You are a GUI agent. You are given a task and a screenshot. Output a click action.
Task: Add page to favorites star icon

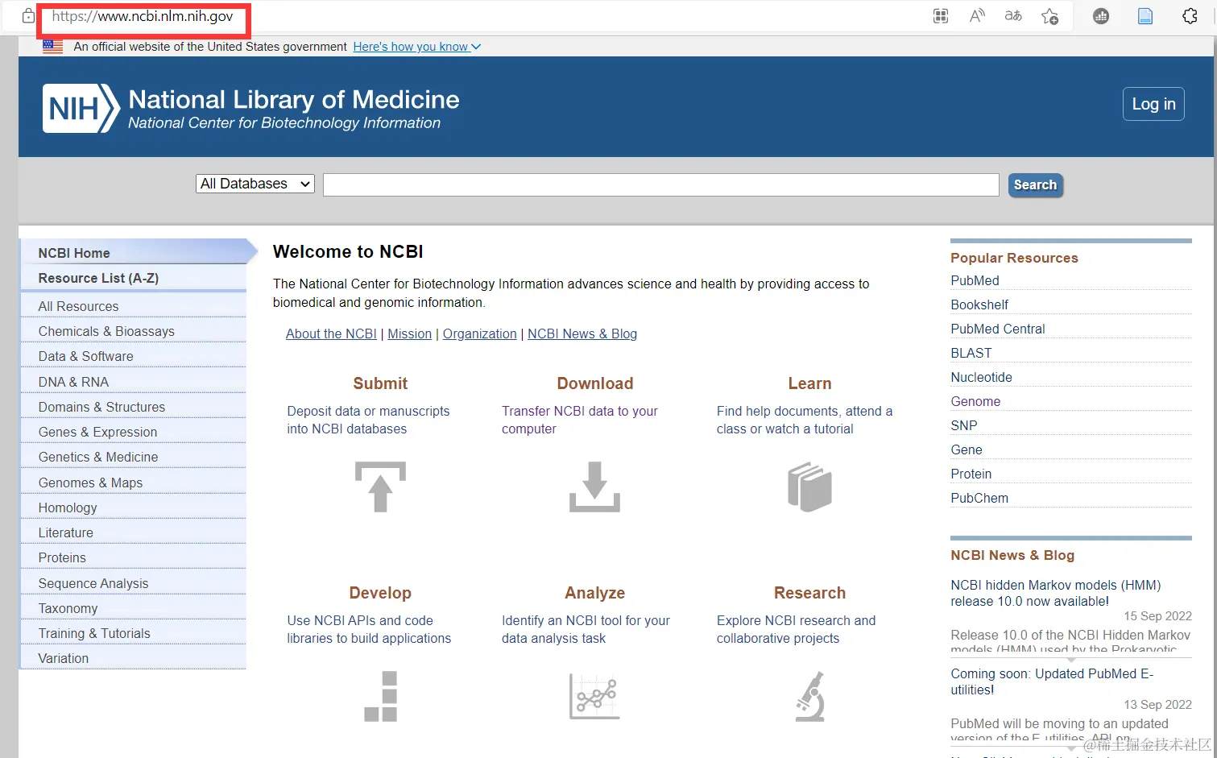click(x=1049, y=16)
